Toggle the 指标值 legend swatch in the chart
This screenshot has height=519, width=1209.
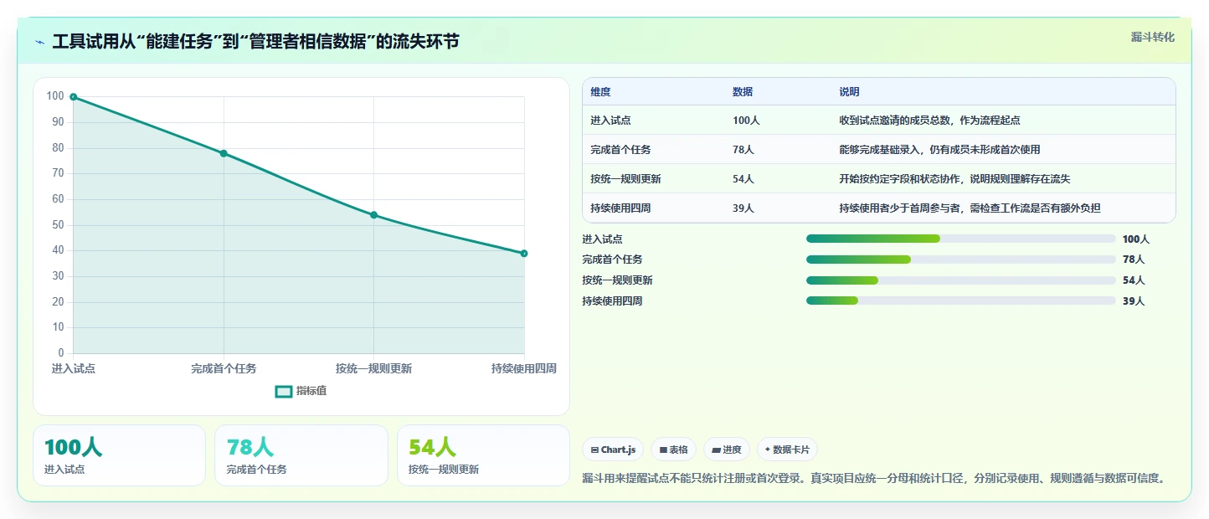tap(284, 391)
